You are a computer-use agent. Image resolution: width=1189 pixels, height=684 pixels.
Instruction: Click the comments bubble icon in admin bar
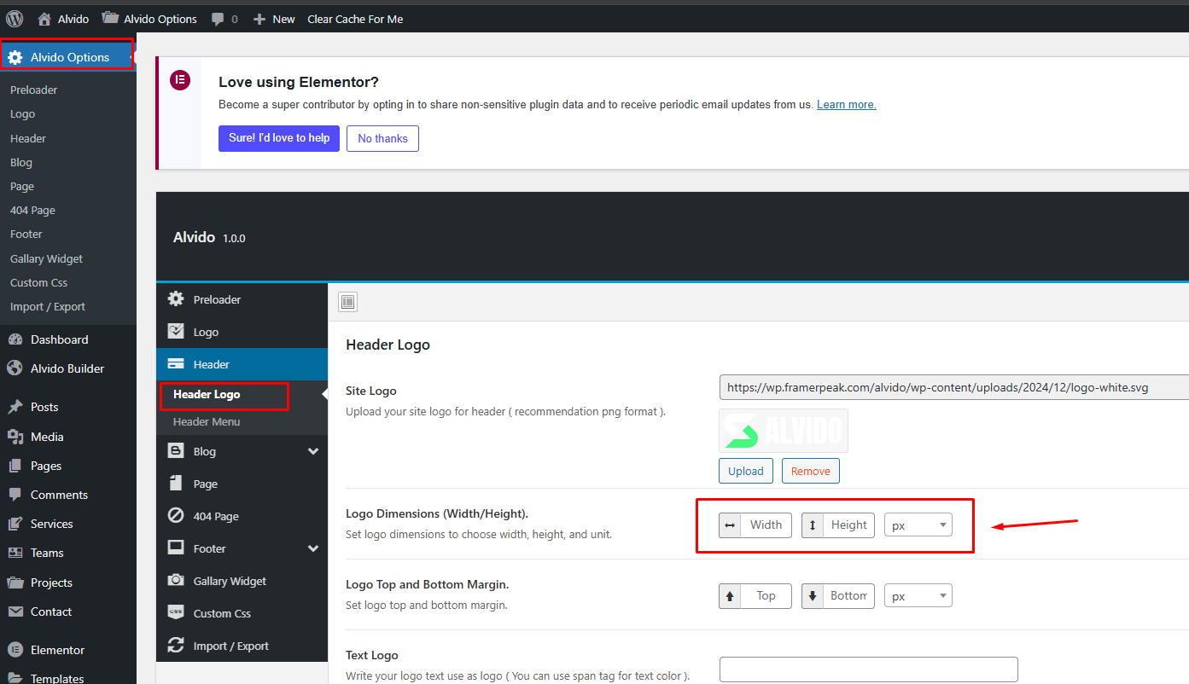click(218, 19)
